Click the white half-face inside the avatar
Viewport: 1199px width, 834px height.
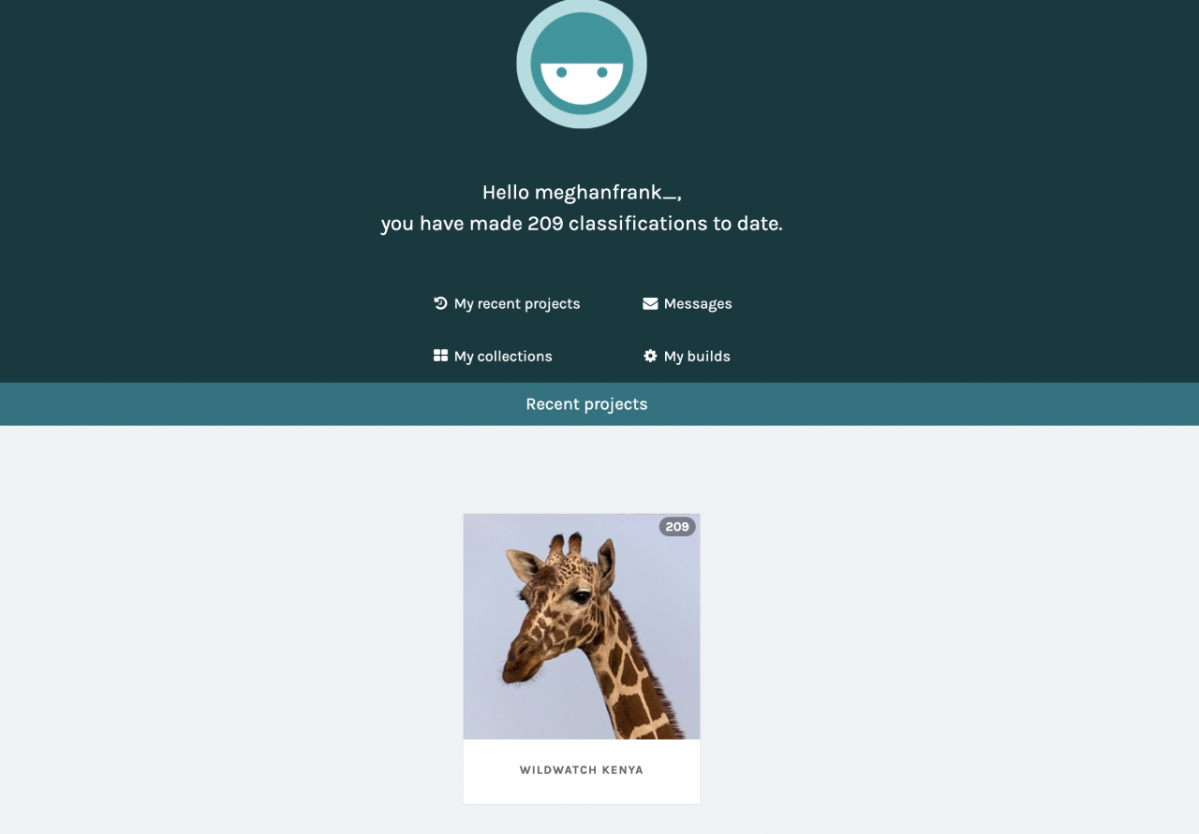(x=582, y=82)
